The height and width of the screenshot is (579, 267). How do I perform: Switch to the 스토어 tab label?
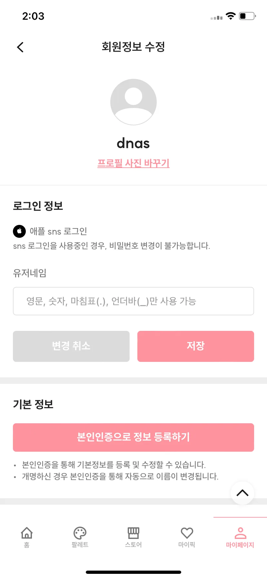coord(133,545)
